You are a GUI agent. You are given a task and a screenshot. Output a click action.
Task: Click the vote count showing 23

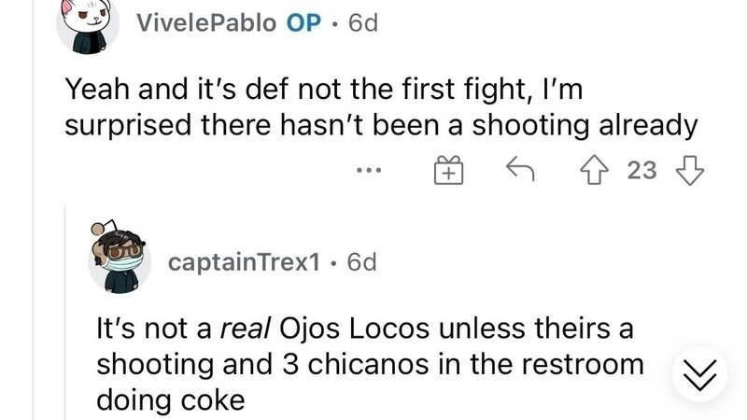[x=641, y=171]
